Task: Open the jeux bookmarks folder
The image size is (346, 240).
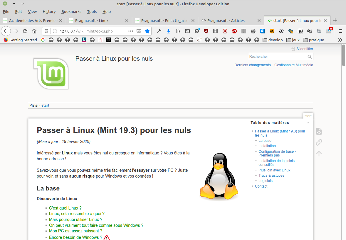Action: 293,40
